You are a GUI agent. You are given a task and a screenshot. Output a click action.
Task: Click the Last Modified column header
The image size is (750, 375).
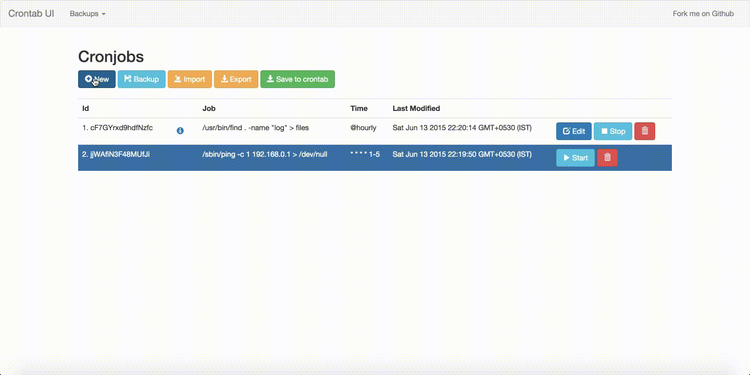pyautogui.click(x=416, y=108)
